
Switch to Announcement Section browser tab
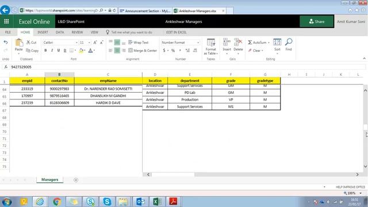click(x=145, y=11)
